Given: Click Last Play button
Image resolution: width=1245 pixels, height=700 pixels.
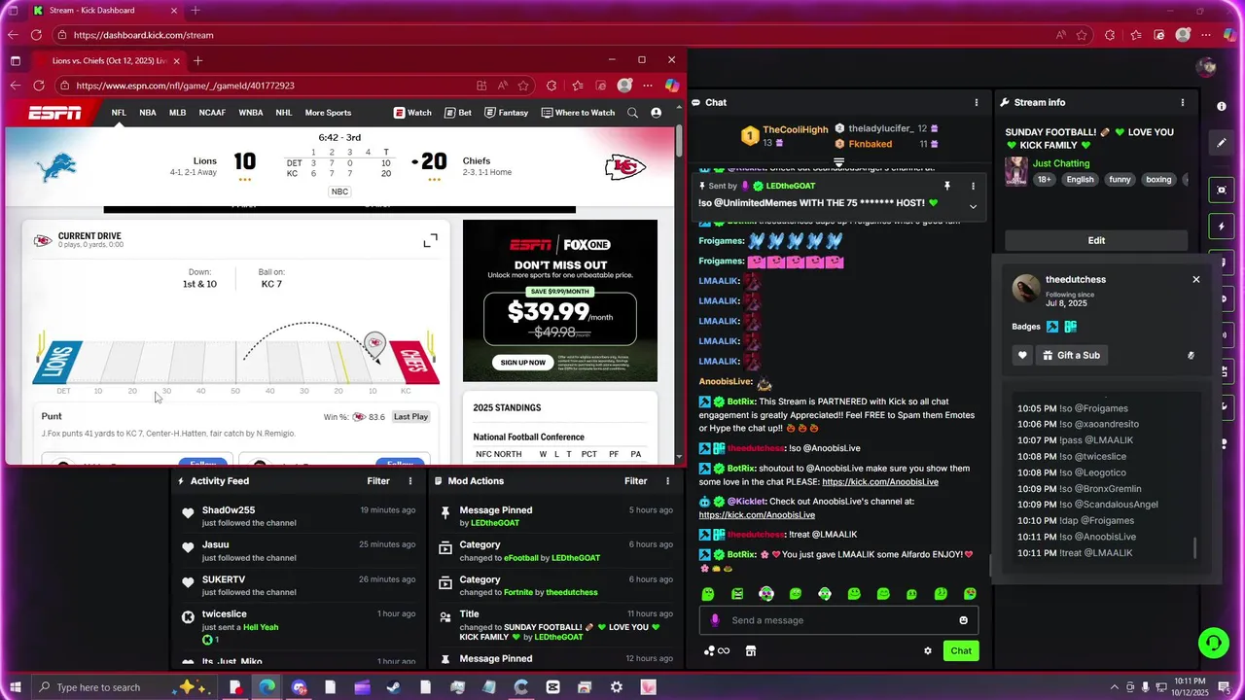Looking at the screenshot, I should [x=410, y=417].
